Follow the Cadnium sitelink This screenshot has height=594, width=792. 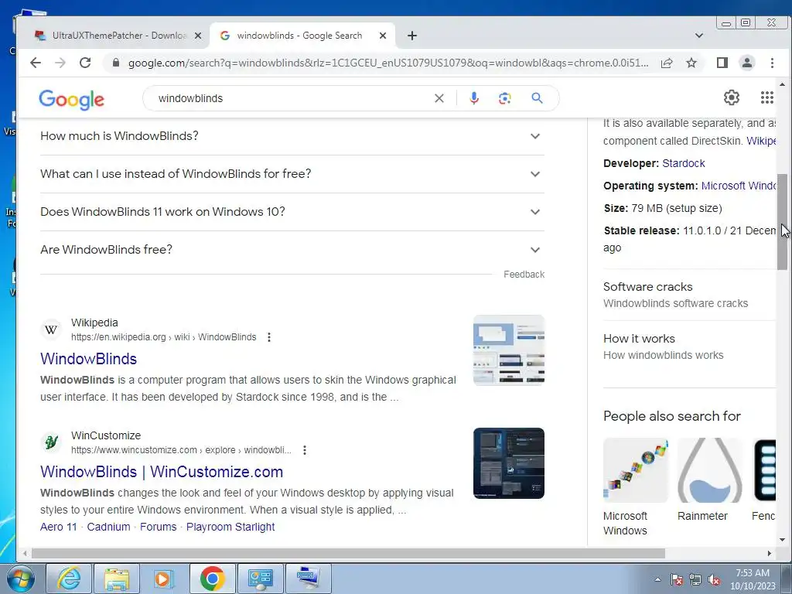point(108,527)
